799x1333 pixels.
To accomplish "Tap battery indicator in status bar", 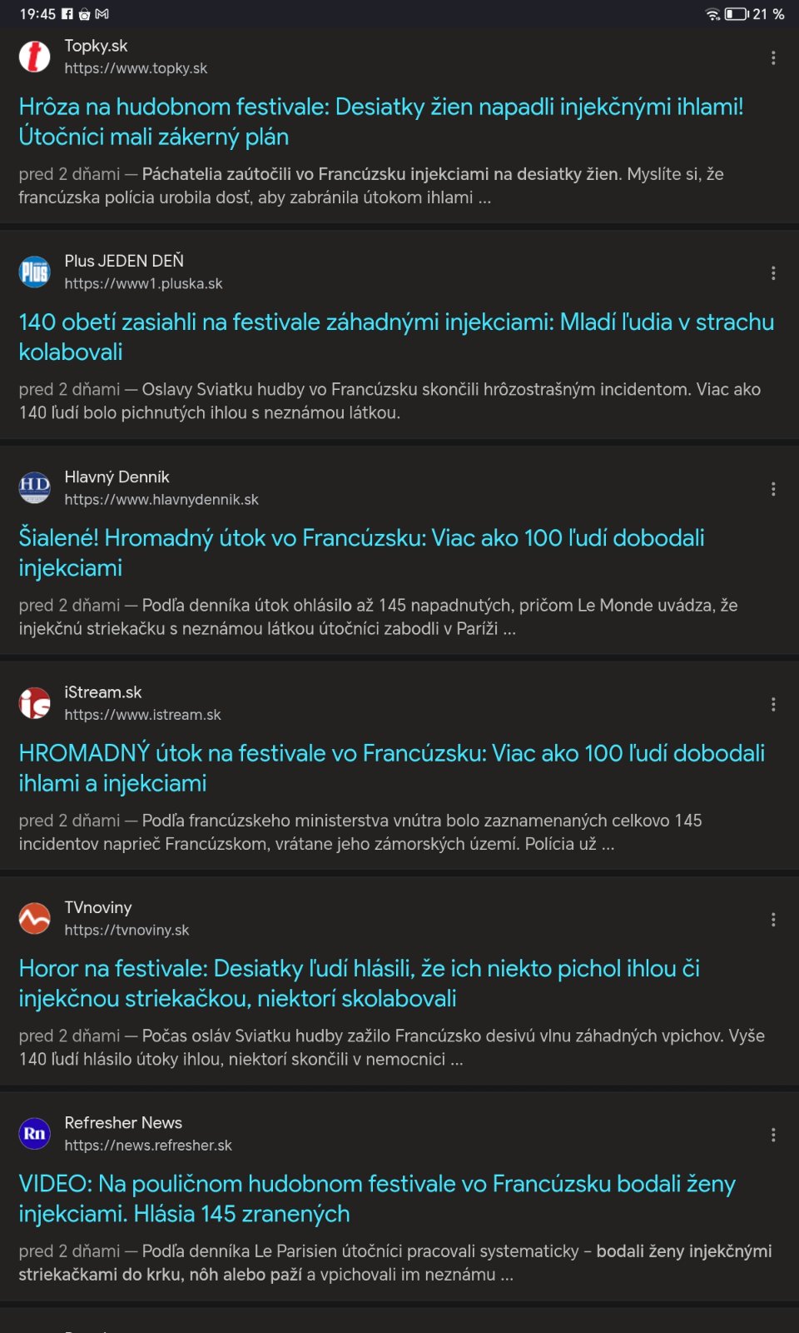I will pos(736,14).
